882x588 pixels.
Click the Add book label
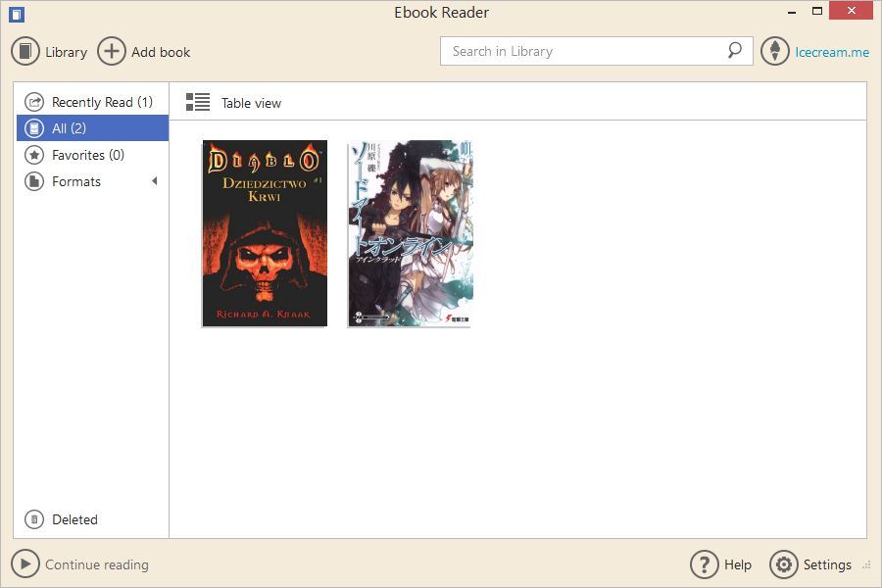[x=161, y=52]
